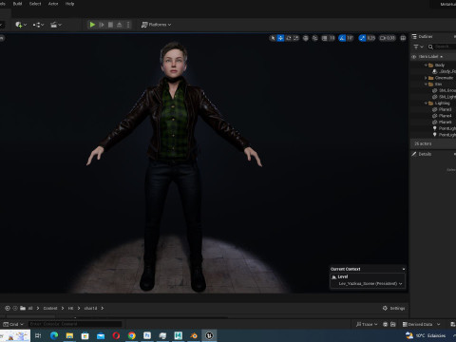Go forward in Content Browser history

click(x=15, y=308)
